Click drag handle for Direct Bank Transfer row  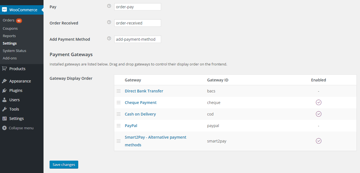point(119,91)
